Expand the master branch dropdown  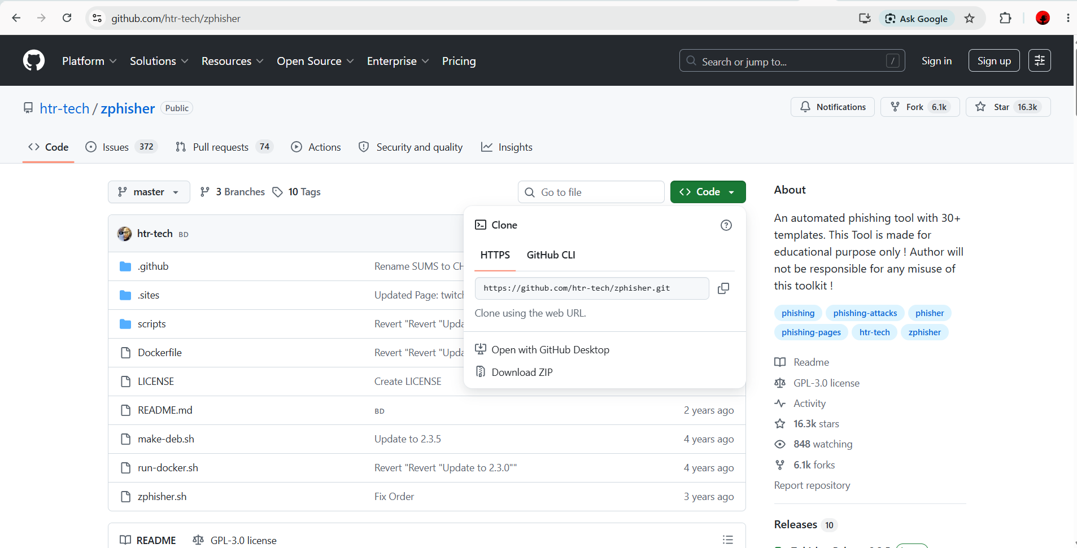coord(149,192)
